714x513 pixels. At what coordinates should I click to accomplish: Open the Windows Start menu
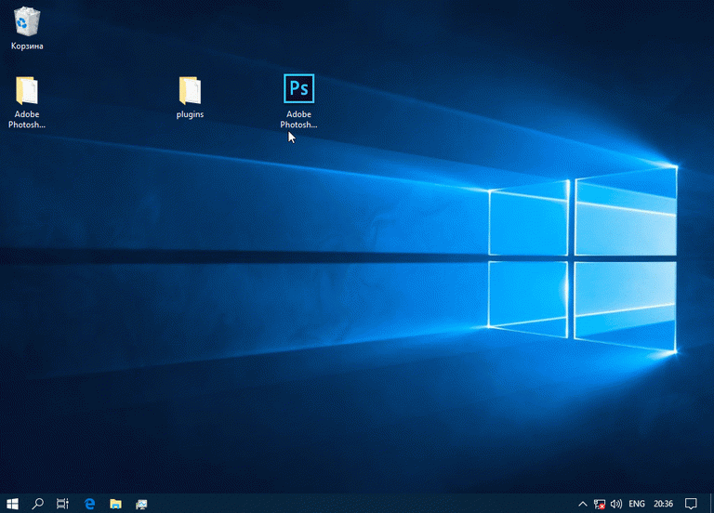tap(13, 504)
